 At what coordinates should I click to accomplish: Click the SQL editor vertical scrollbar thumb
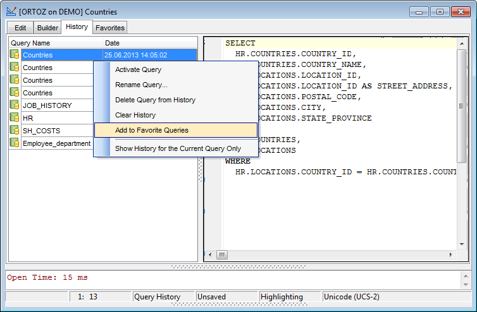[x=461, y=106]
